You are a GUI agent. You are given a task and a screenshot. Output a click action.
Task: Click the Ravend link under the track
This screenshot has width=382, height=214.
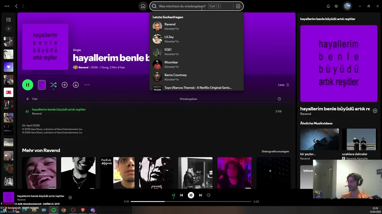click(37, 114)
